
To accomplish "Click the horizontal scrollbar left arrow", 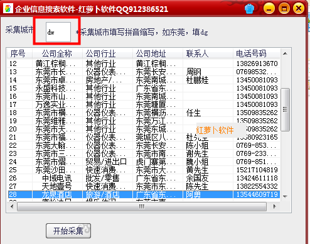I will (x=12, y=206).
